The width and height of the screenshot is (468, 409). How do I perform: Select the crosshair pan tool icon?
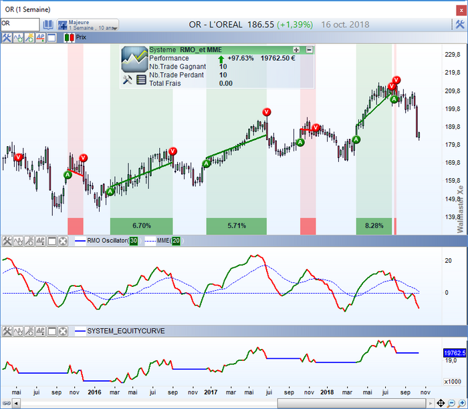(441, 404)
